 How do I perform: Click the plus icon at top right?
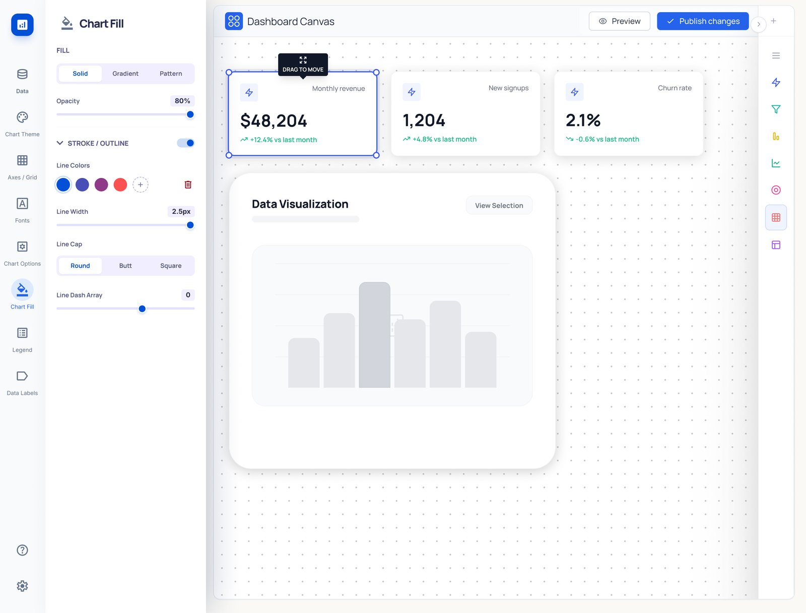[773, 21]
